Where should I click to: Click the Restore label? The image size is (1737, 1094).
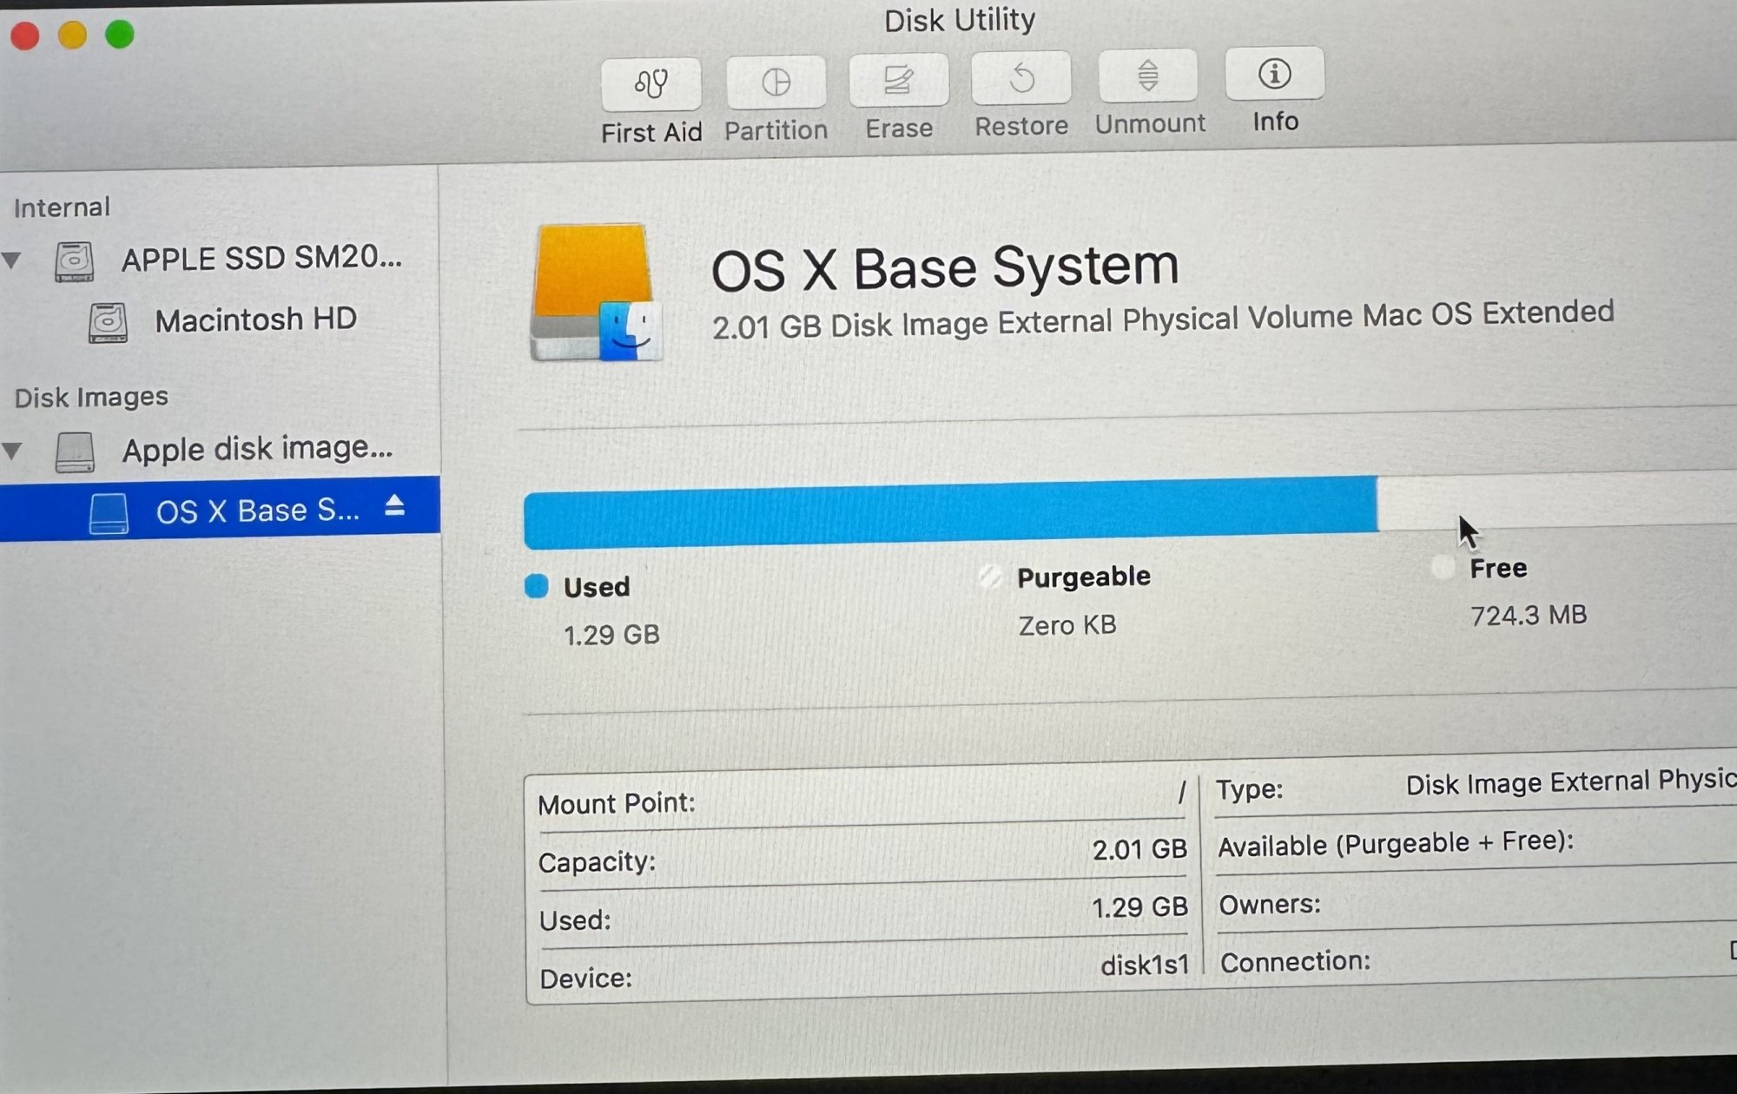point(1021,126)
